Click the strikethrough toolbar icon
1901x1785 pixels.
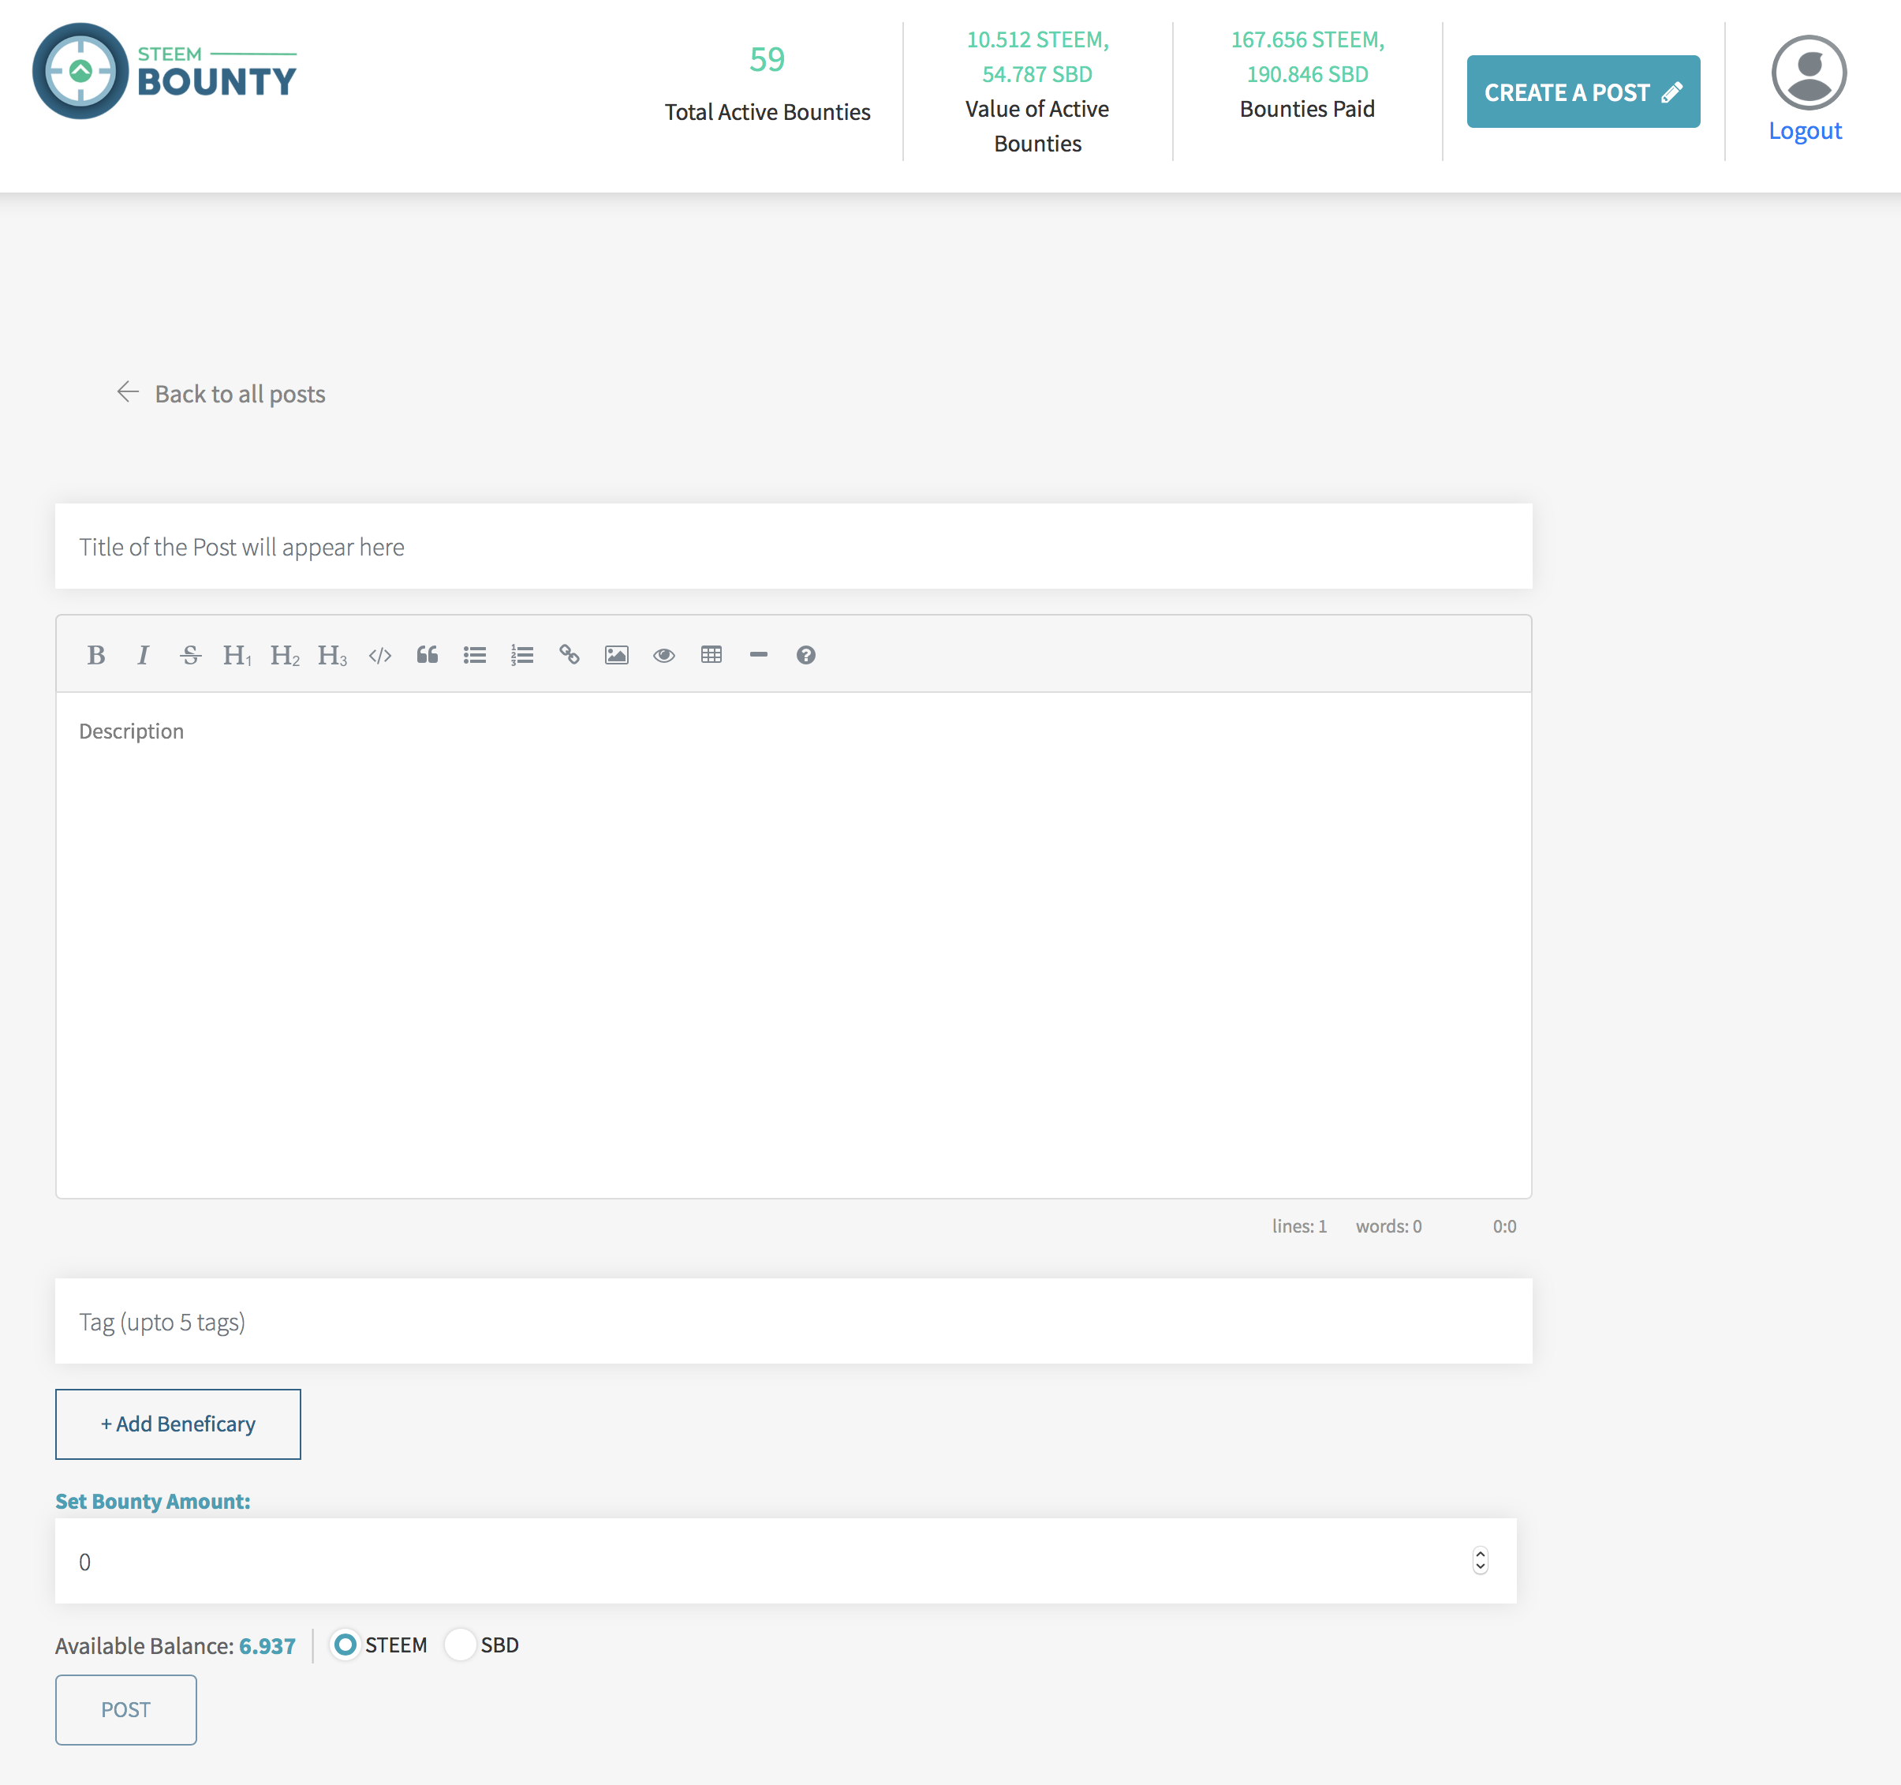click(190, 655)
